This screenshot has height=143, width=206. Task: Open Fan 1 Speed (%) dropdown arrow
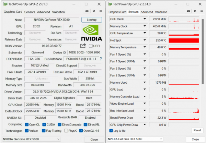coord(145,54)
